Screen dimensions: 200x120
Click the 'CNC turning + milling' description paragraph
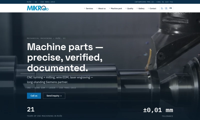60,80
